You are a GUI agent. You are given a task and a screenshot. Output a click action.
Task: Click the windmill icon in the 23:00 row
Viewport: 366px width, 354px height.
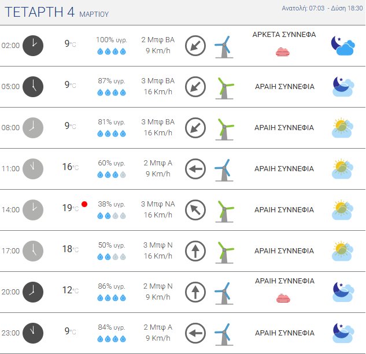tap(223, 334)
